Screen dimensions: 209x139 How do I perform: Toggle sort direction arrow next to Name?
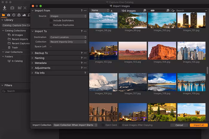coord(112,10)
